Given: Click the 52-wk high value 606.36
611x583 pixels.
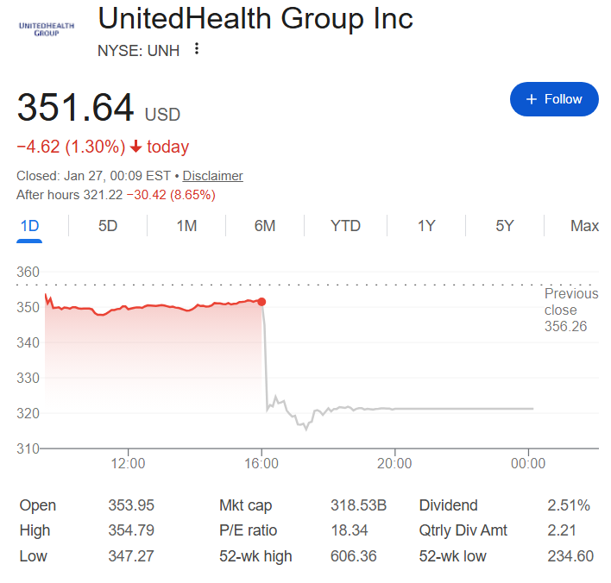Looking at the screenshot, I should click(x=354, y=556).
